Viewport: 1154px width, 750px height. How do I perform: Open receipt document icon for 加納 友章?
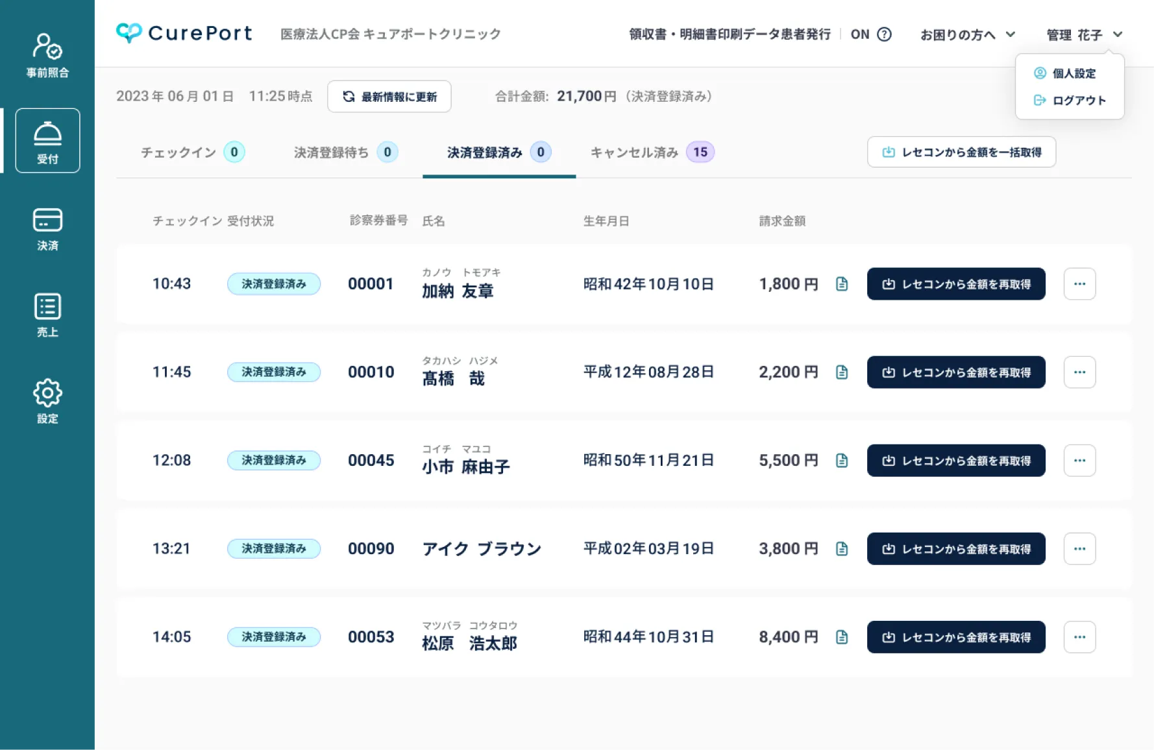tap(842, 284)
